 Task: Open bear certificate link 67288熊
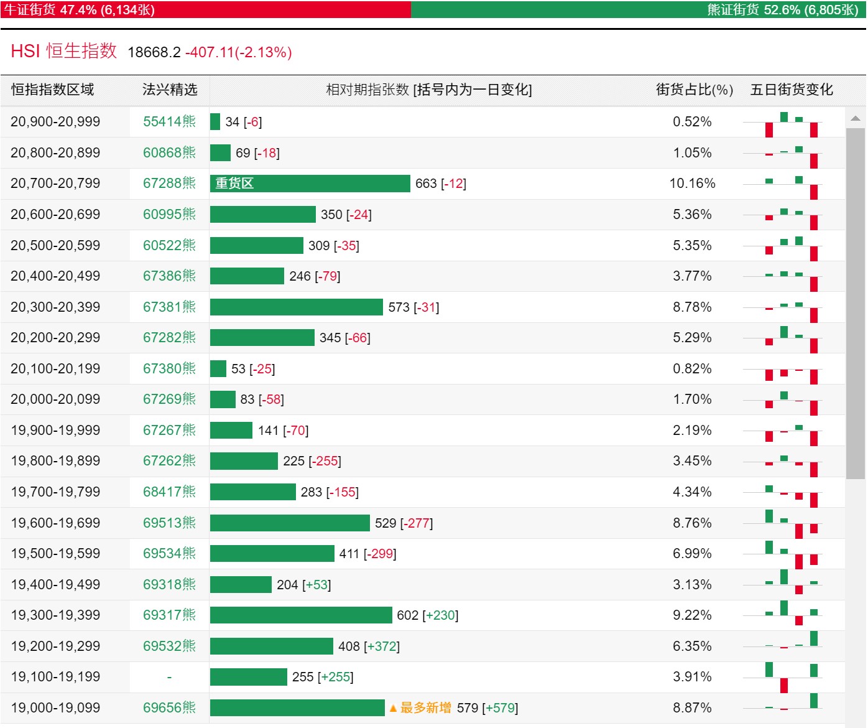point(169,184)
